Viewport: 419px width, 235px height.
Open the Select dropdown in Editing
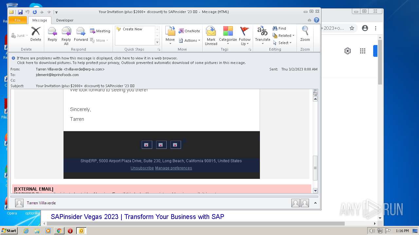282,43
